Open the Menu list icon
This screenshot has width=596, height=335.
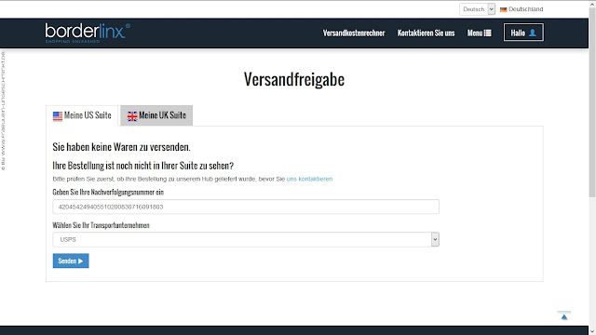[x=487, y=33]
